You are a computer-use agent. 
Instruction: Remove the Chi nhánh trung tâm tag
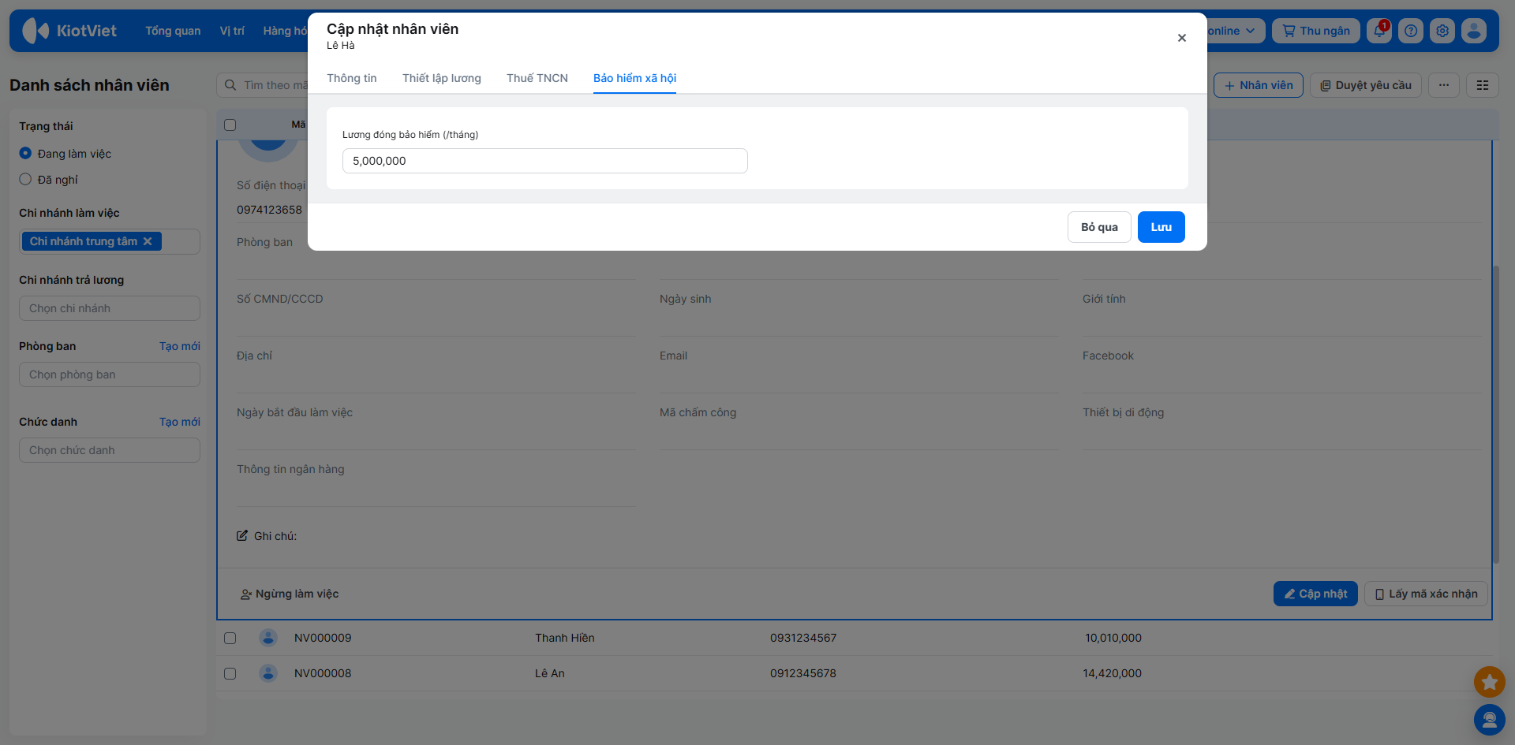point(148,241)
